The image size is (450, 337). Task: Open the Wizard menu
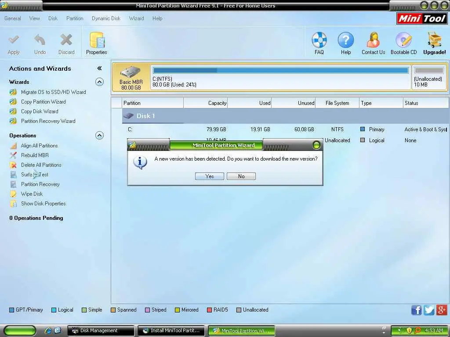coord(136,18)
